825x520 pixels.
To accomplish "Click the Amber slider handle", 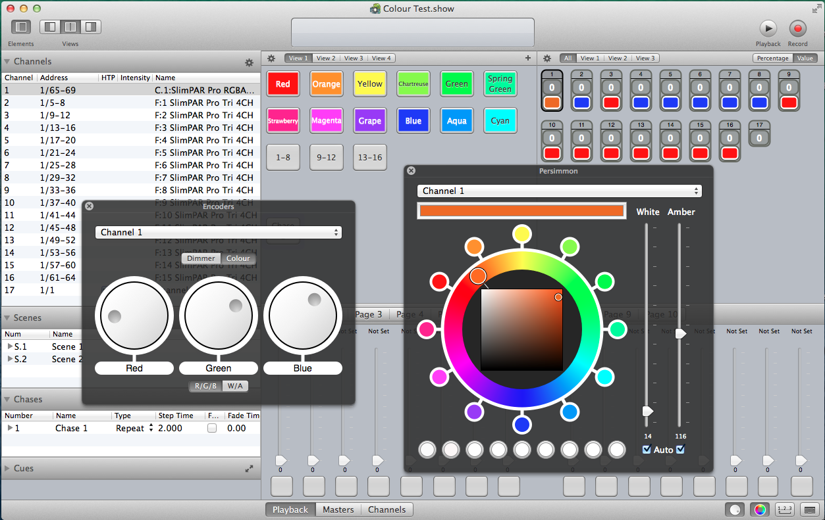I will [681, 334].
